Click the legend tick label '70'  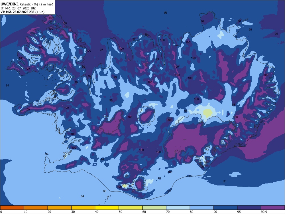[x=168, y=212]
